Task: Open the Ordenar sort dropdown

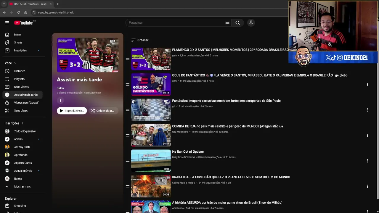Action: [140, 40]
